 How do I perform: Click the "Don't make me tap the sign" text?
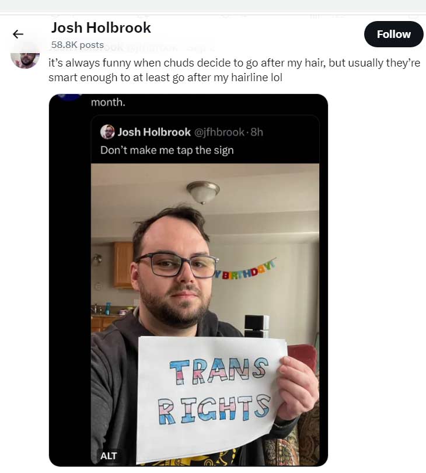[x=167, y=150]
